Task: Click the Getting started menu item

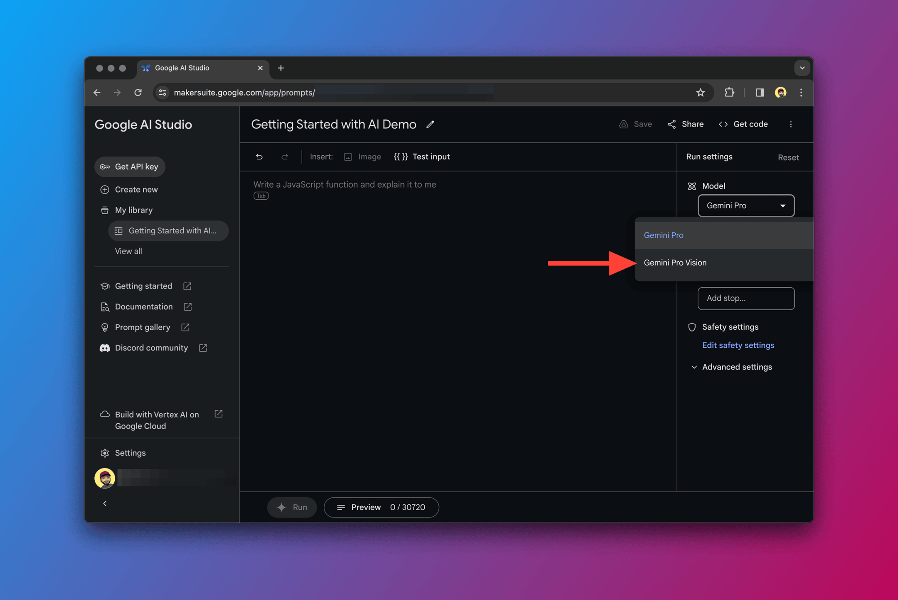Action: pyautogui.click(x=143, y=285)
